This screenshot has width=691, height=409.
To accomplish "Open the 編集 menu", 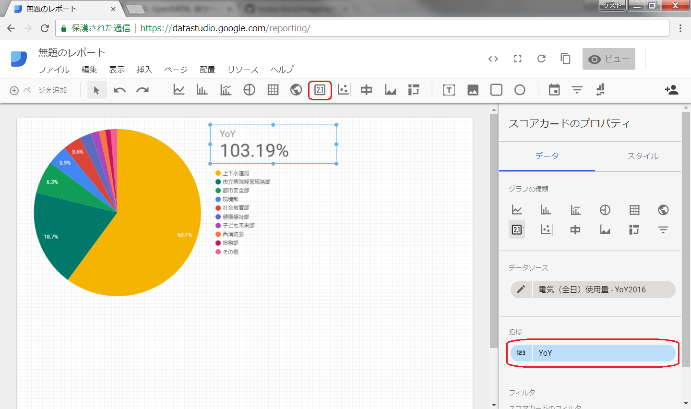I will point(89,70).
